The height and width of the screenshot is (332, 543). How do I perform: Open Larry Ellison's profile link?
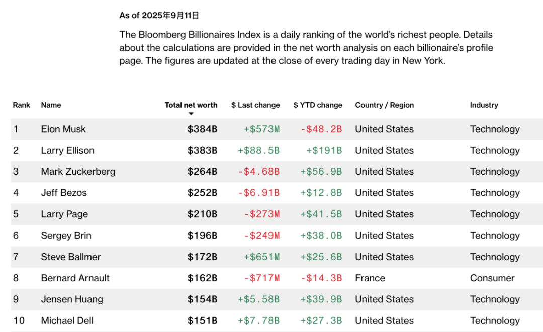[x=67, y=150]
